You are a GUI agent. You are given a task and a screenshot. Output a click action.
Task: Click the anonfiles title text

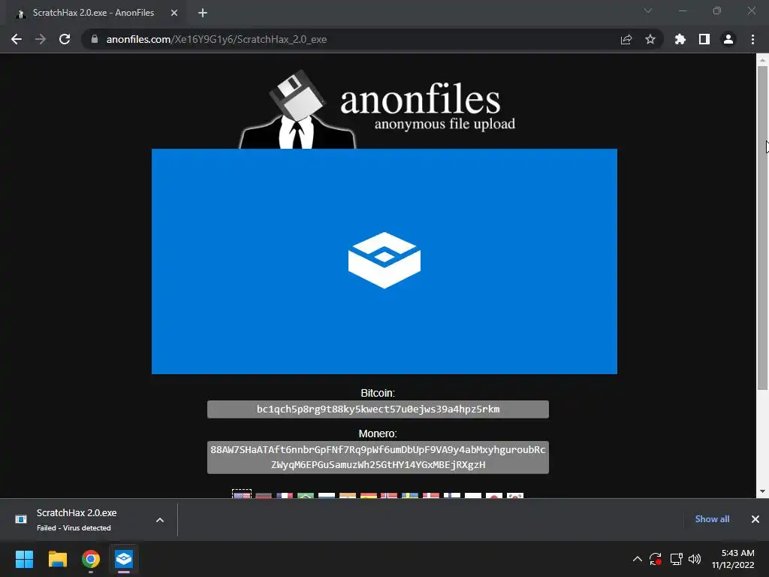tap(421, 99)
